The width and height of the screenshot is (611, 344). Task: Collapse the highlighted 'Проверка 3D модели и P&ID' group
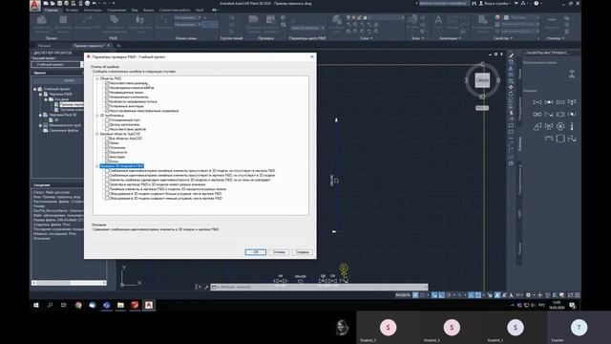pyautogui.click(x=97, y=166)
